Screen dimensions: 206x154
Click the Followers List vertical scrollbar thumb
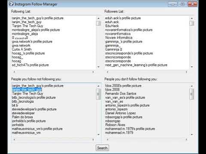(192, 23)
